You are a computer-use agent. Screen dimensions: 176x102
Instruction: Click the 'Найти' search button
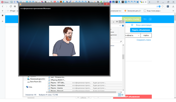[x=146, y=36]
